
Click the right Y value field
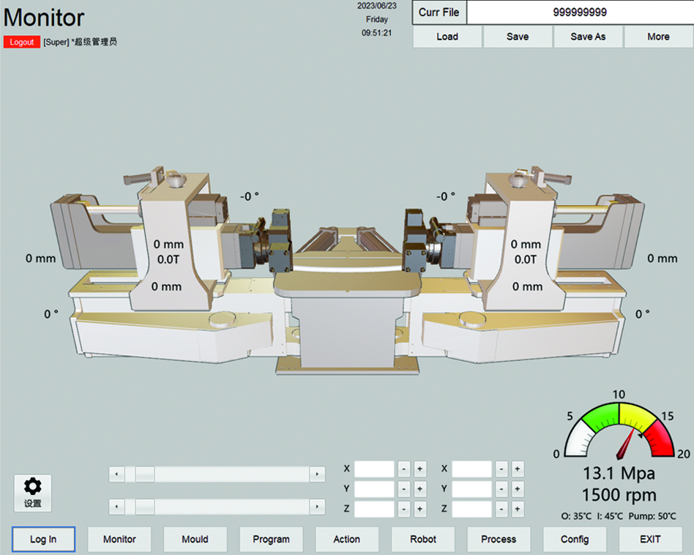(x=471, y=489)
